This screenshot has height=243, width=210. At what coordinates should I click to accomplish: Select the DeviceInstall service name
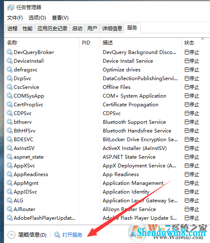[x=29, y=61]
